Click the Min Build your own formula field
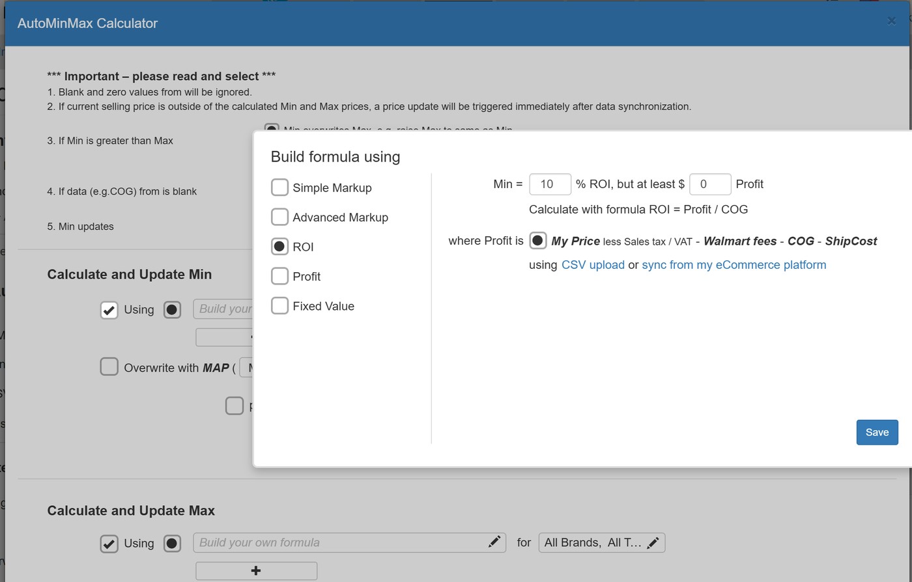This screenshot has height=582, width=912. [223, 309]
